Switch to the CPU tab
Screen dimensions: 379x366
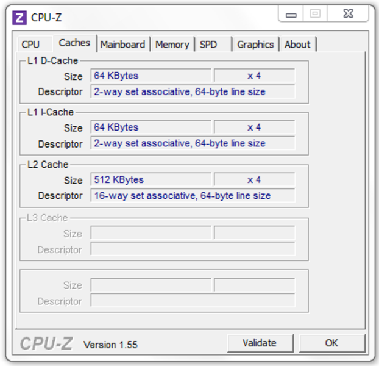point(30,45)
